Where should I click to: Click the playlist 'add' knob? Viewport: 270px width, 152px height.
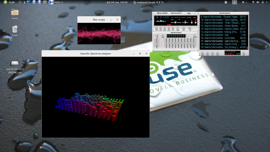[x=203, y=53]
